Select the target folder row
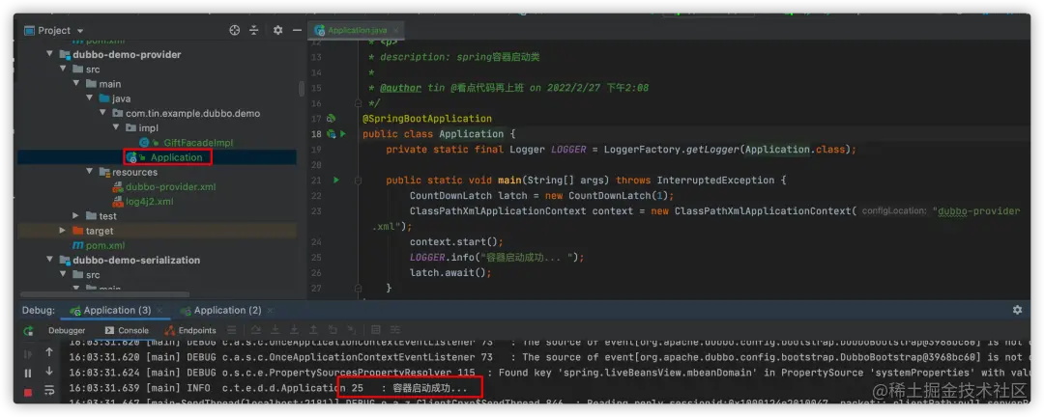Image resolution: width=1044 pixels, height=417 pixels. pyautogui.click(x=158, y=231)
